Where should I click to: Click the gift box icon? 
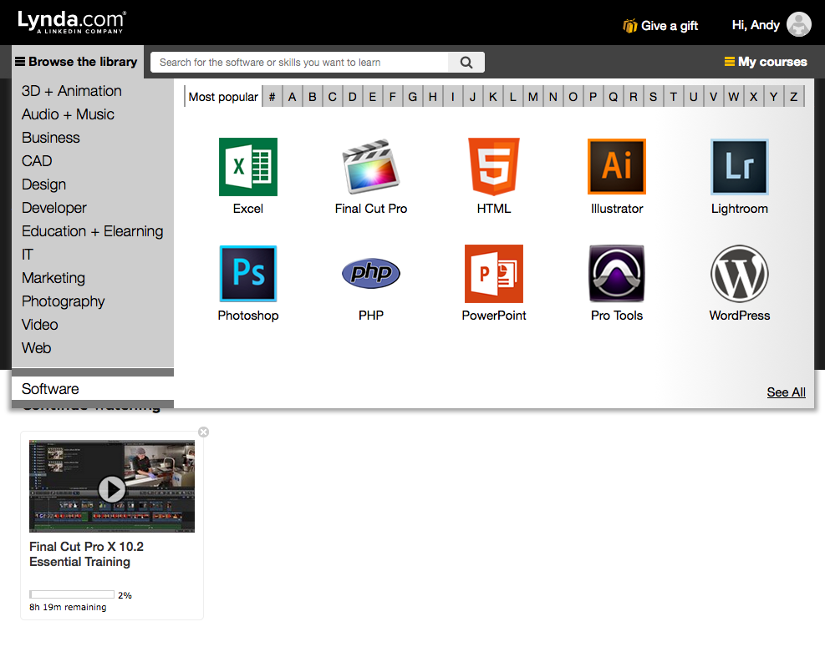click(629, 26)
